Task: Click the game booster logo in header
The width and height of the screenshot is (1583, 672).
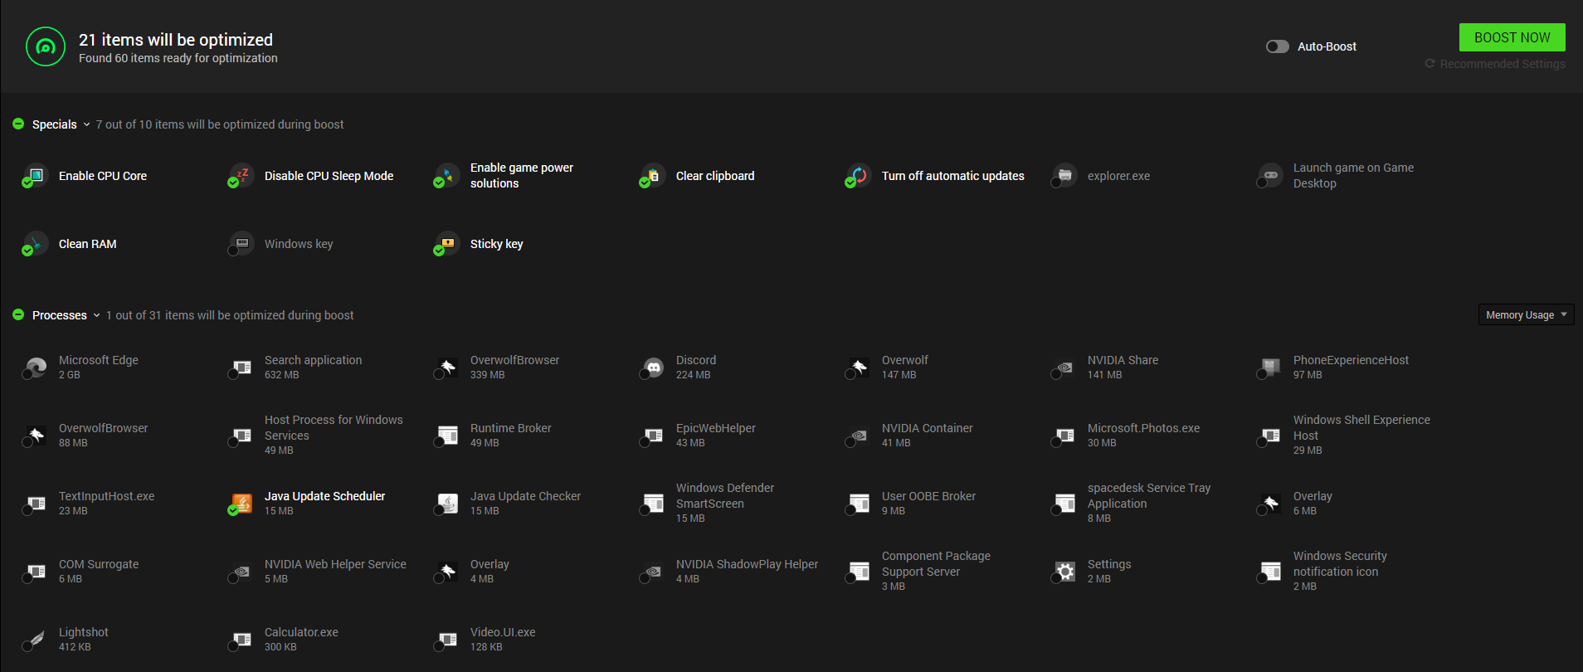Action: click(x=46, y=46)
